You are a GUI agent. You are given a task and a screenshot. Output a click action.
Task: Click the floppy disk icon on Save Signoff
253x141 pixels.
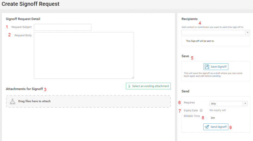click(207, 67)
